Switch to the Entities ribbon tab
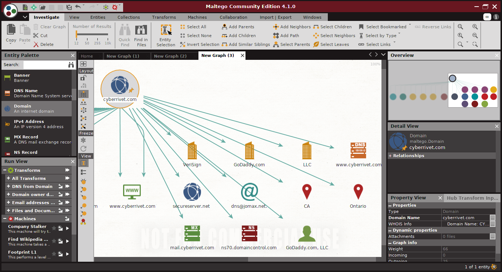The image size is (502, 272). pos(98,17)
